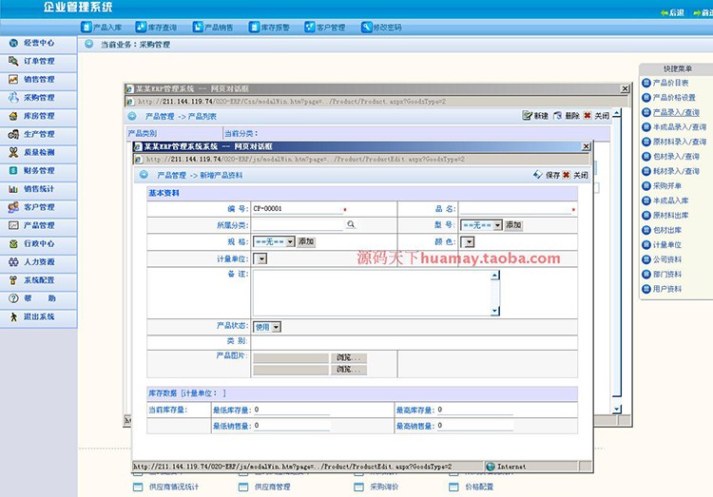Open 库房管理 in the left sidebar
Screen dimensions: 713x497
(x=38, y=116)
